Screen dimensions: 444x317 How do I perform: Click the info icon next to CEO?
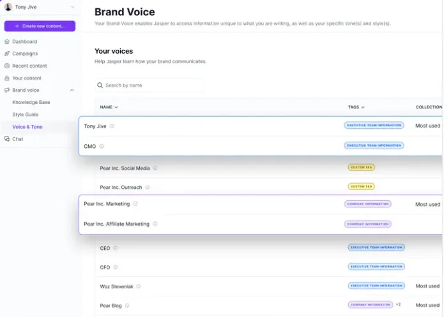click(x=116, y=248)
